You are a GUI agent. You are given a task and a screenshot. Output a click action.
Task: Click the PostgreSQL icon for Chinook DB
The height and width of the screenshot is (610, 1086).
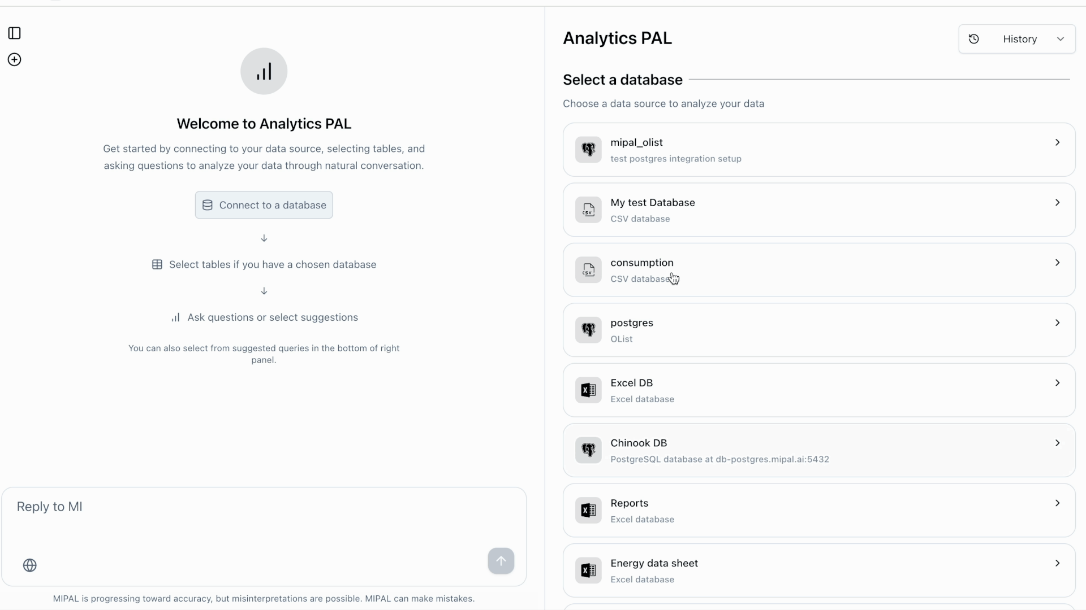point(588,450)
